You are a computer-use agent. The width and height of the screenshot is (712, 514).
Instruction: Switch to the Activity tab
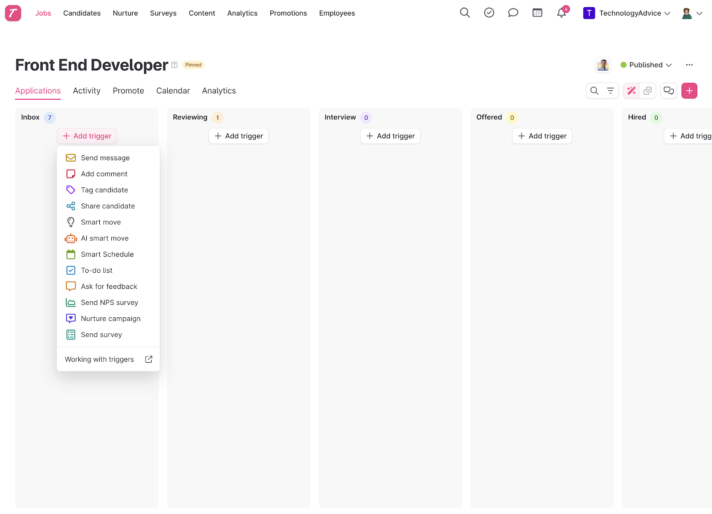click(87, 91)
